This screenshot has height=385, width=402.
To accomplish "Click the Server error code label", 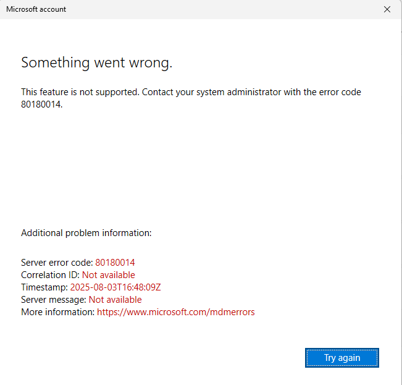I will point(57,263).
